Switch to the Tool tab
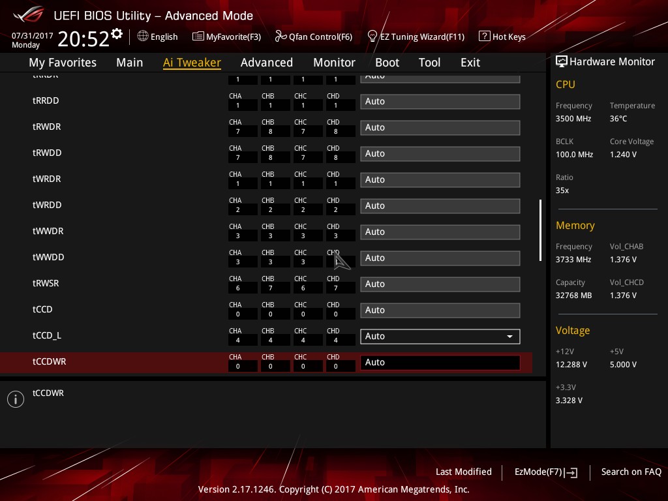This screenshot has width=668, height=501. [x=429, y=63]
